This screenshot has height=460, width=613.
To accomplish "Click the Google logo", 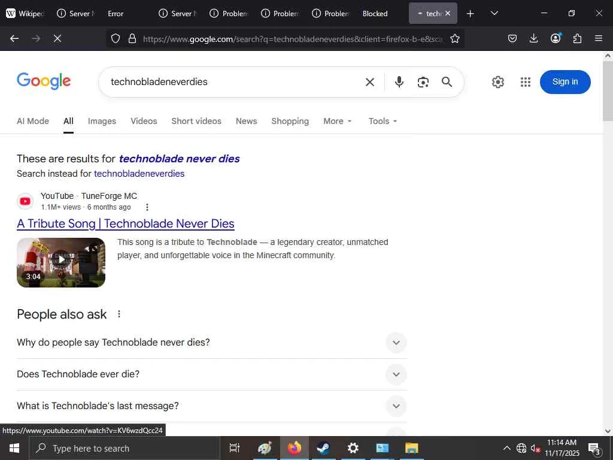I will coord(44,81).
